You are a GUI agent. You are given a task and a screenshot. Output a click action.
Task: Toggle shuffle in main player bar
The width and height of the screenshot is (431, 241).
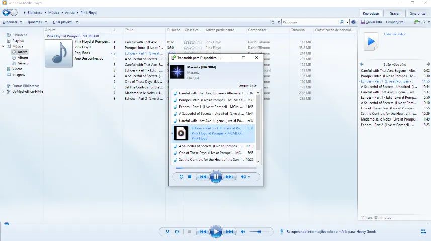(x=167, y=232)
